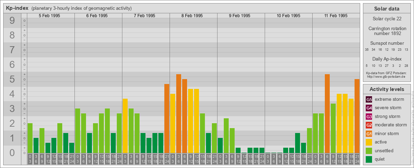Open the http://www.gfz-potsdam.de link
This screenshot has width=414, height=168.
click(386, 76)
